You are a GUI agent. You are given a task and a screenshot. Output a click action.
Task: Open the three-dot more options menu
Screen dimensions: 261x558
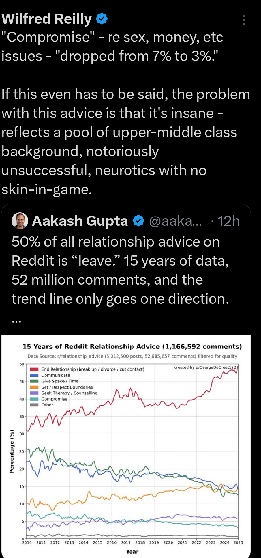(244, 20)
